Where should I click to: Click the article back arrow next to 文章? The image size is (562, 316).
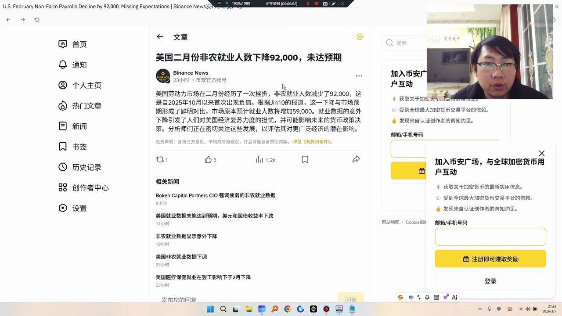[160, 37]
